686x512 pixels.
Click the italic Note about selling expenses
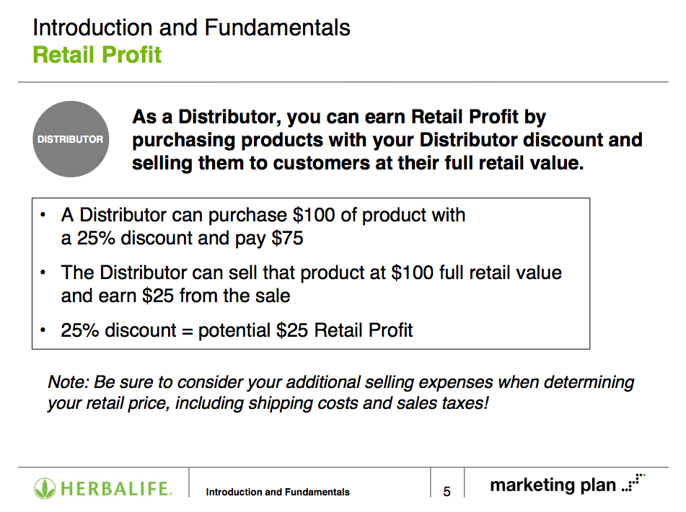pyautogui.click(x=340, y=392)
